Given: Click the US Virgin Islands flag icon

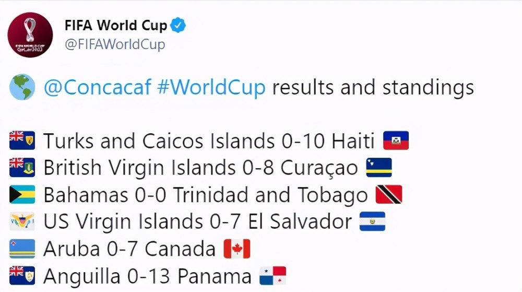Looking at the screenshot, I should 22,221.
